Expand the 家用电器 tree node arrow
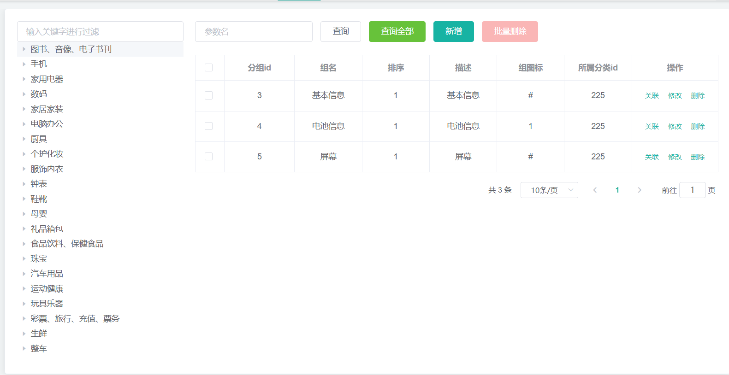 pos(24,79)
